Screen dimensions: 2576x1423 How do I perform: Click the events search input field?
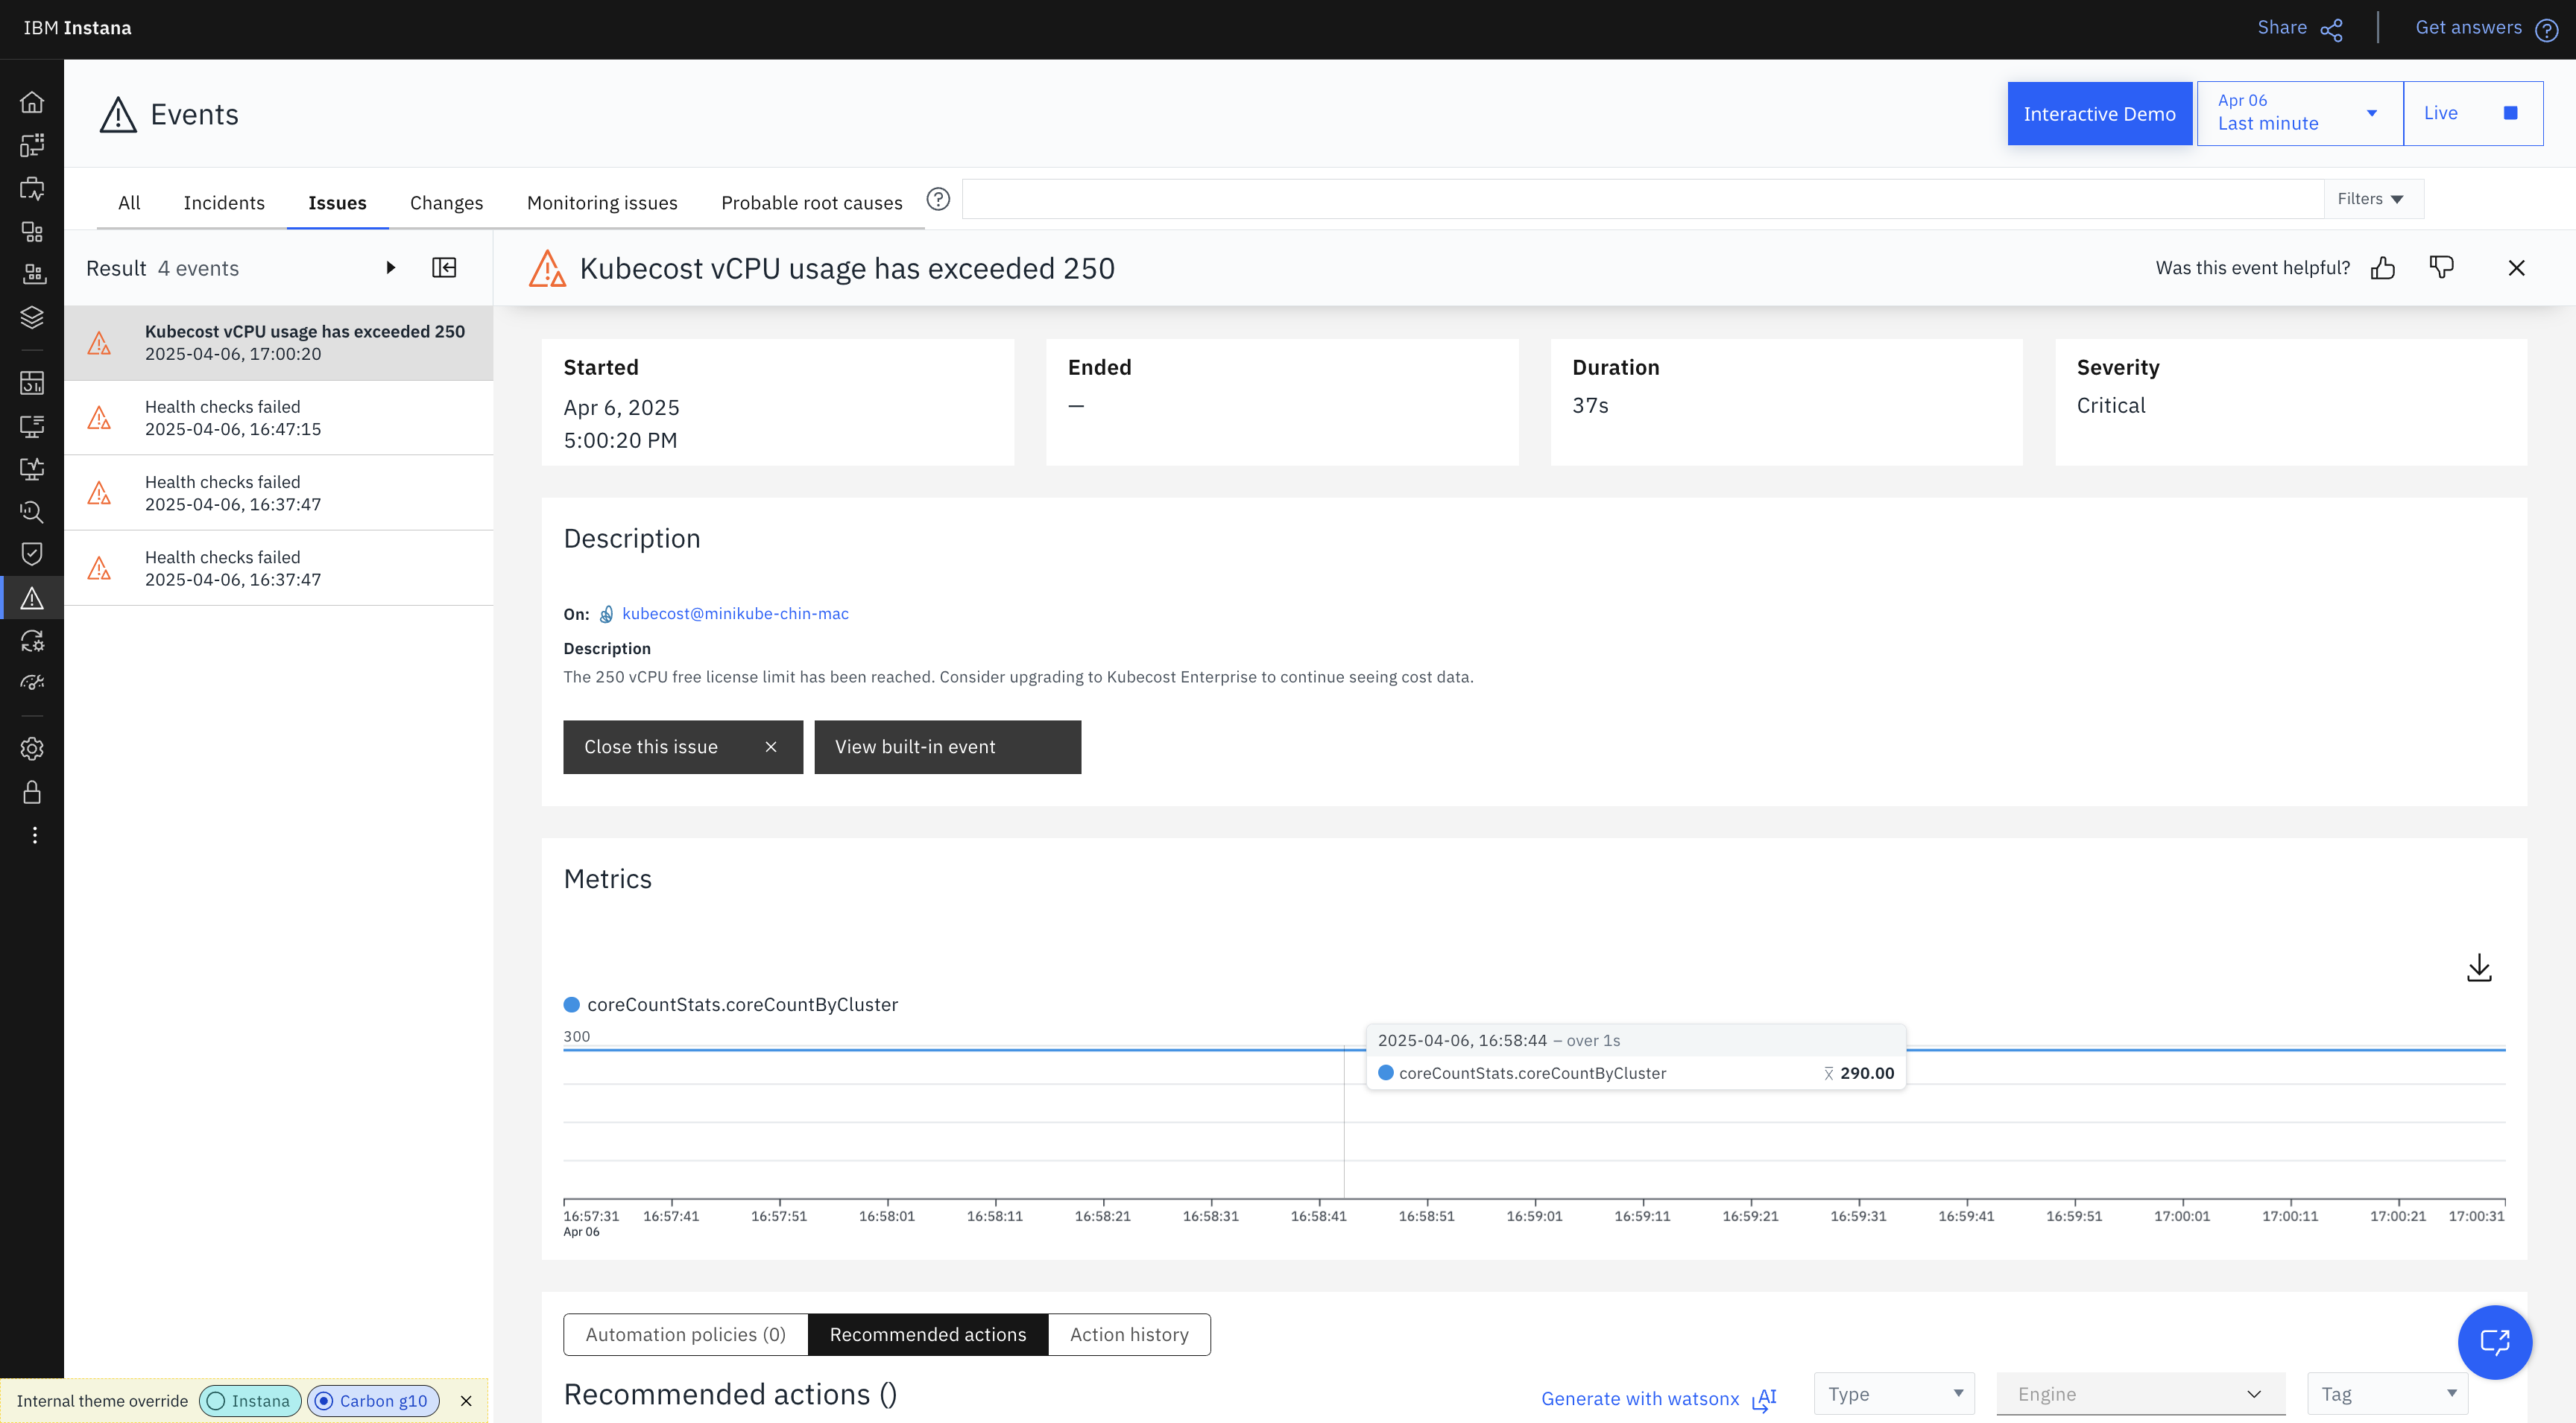pyautogui.click(x=1643, y=199)
